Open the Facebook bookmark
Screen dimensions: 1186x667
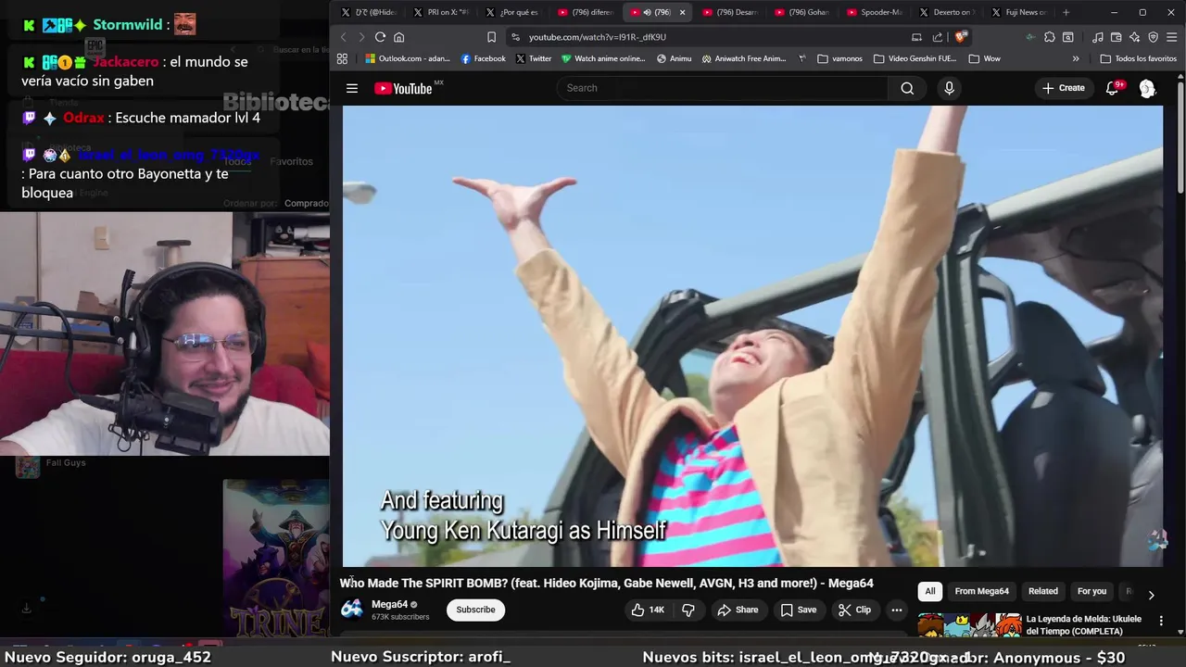pyautogui.click(x=483, y=58)
